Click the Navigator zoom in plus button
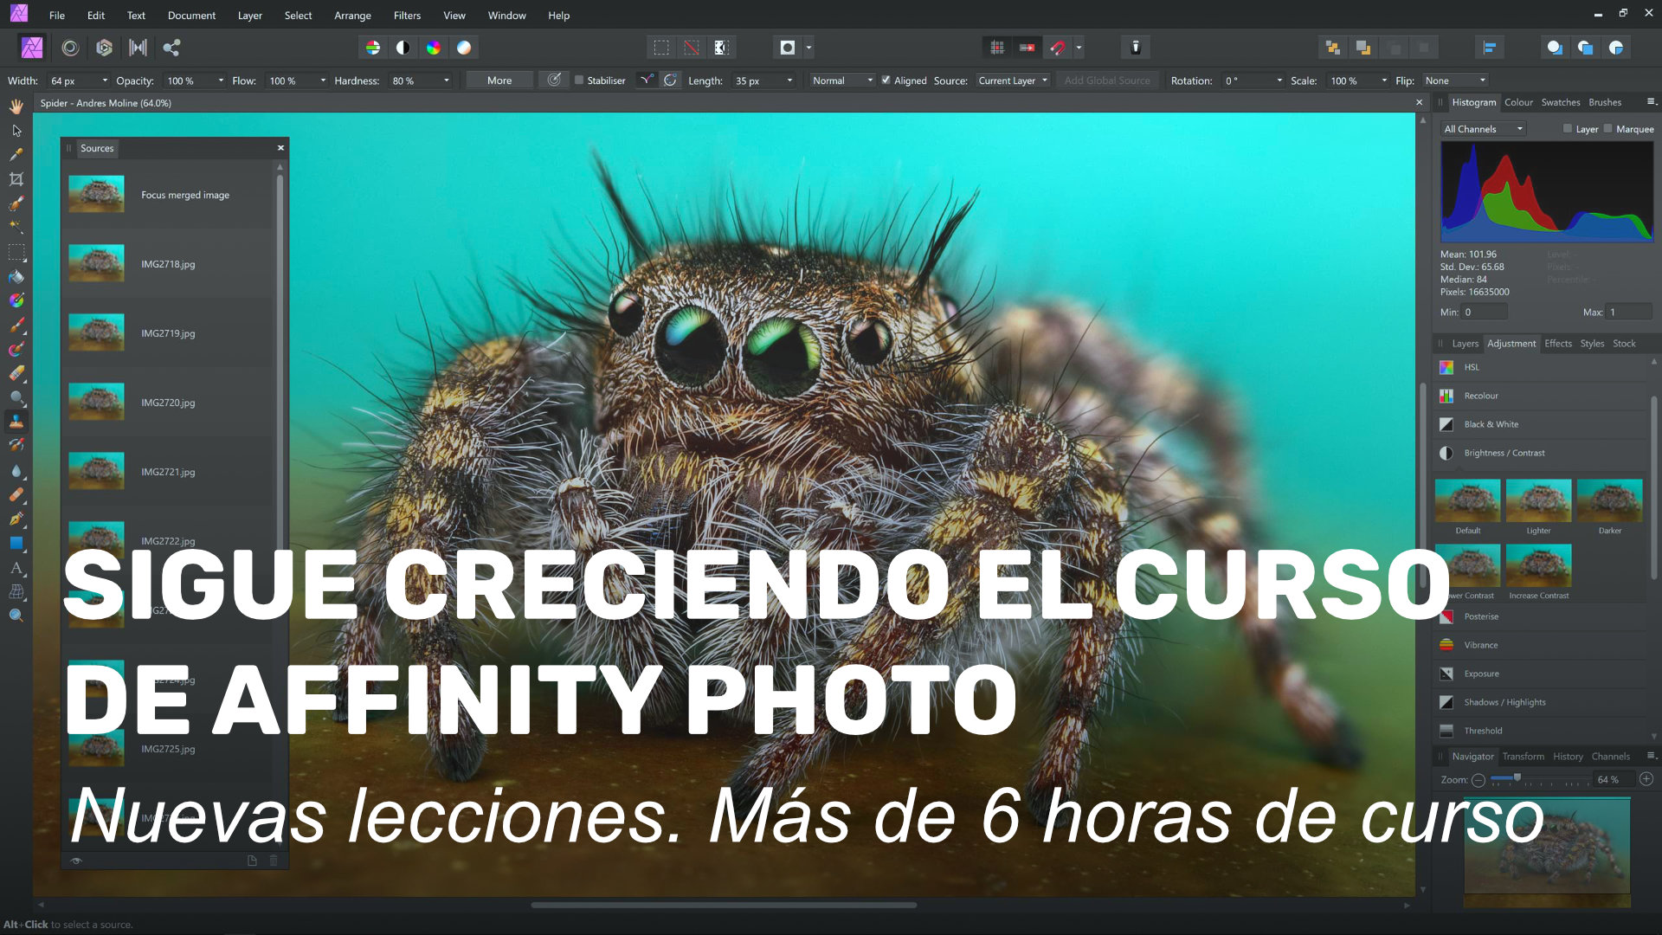Image resolution: width=1662 pixels, height=935 pixels. [x=1646, y=779]
